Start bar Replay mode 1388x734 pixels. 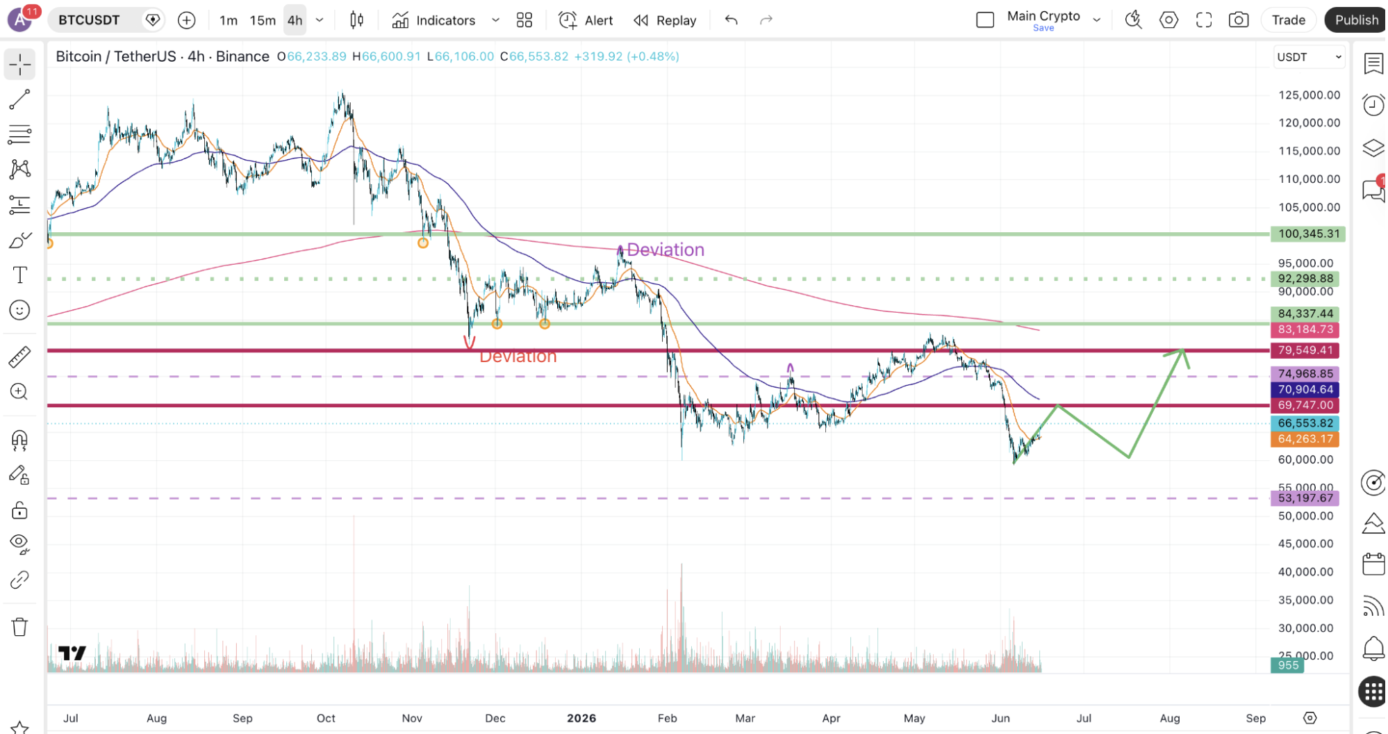point(665,20)
